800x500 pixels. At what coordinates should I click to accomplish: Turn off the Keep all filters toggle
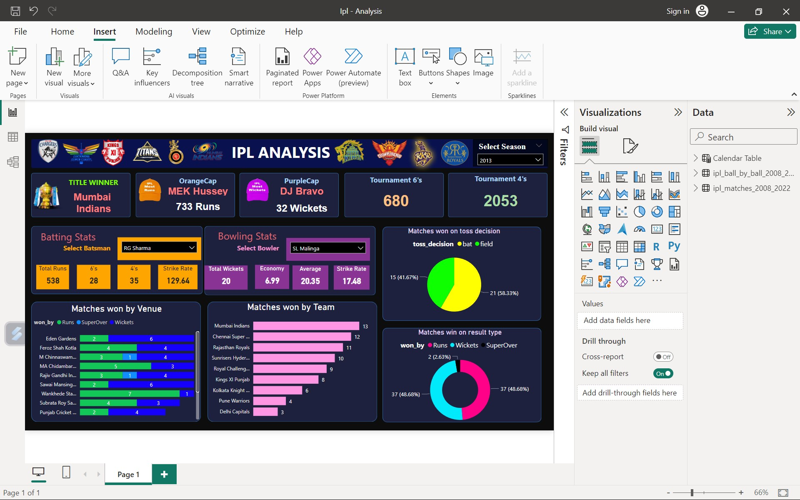[662, 373]
